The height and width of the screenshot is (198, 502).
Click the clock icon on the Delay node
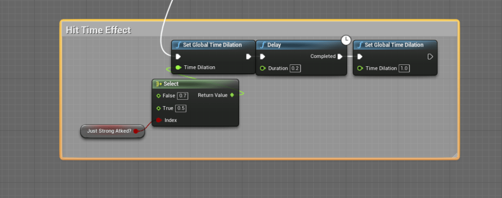[346, 40]
